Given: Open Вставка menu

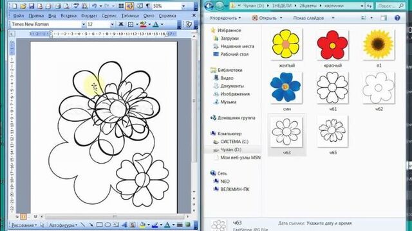Looking at the screenshot, I should point(69,15).
